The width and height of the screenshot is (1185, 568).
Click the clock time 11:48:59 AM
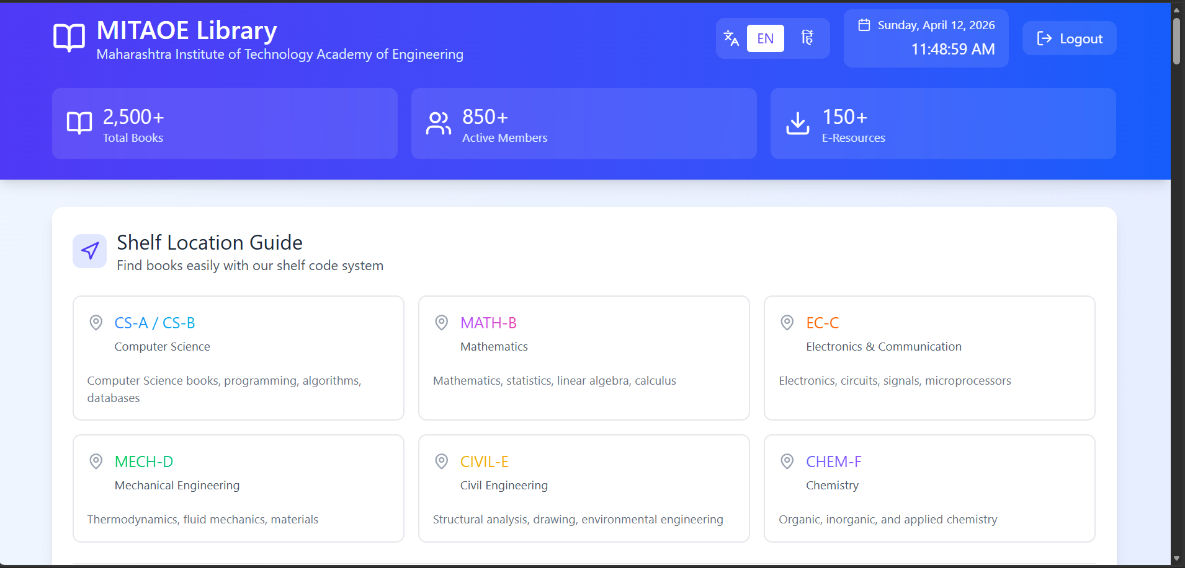pyautogui.click(x=953, y=49)
